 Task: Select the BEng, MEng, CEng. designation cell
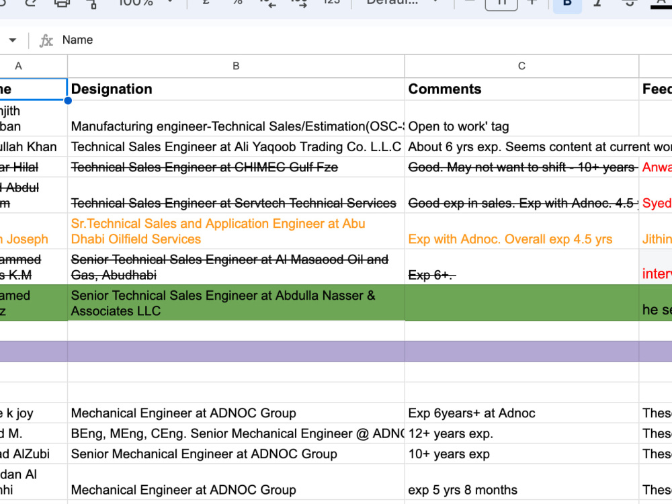pos(236,433)
